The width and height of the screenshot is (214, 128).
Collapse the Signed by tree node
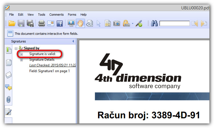coord(16,48)
